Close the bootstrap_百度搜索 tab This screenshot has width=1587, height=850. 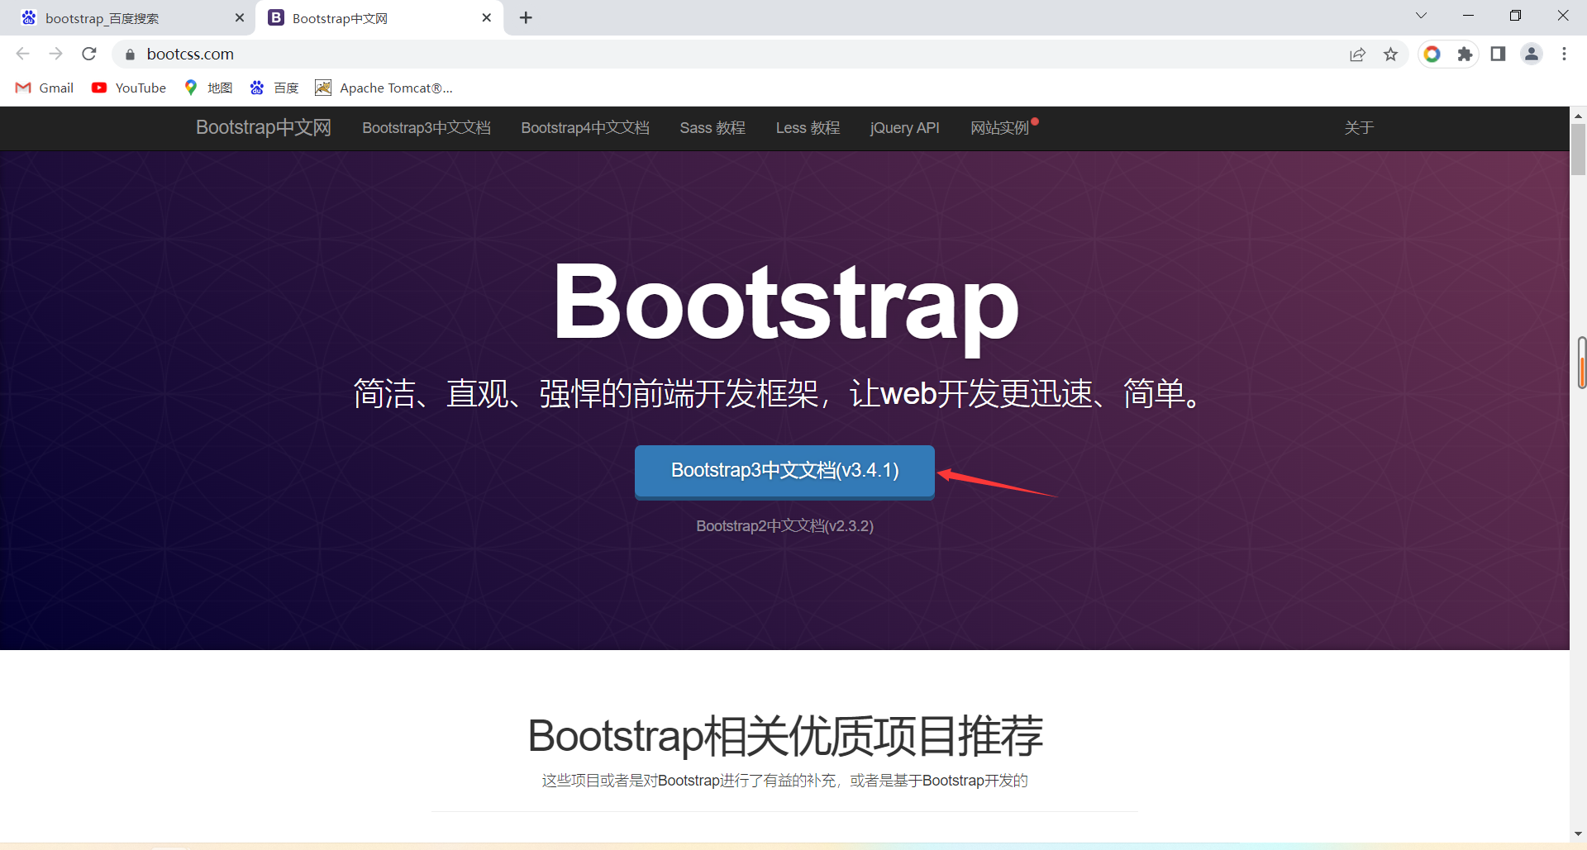point(240,17)
